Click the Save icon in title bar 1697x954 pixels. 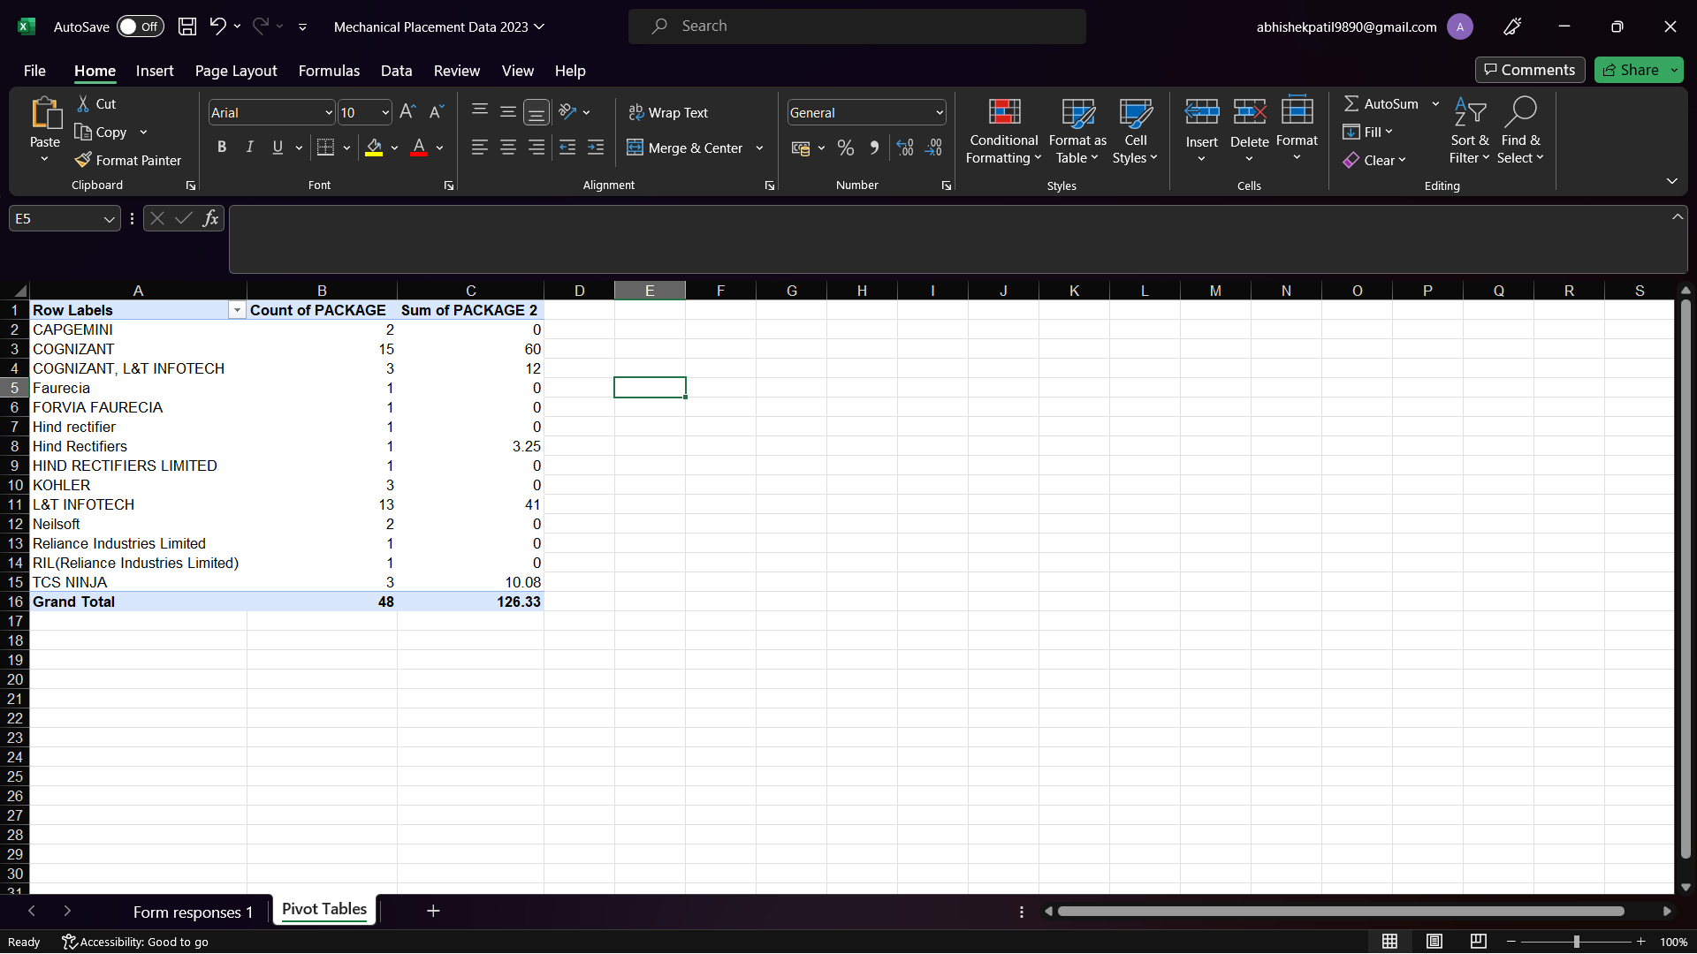(187, 26)
